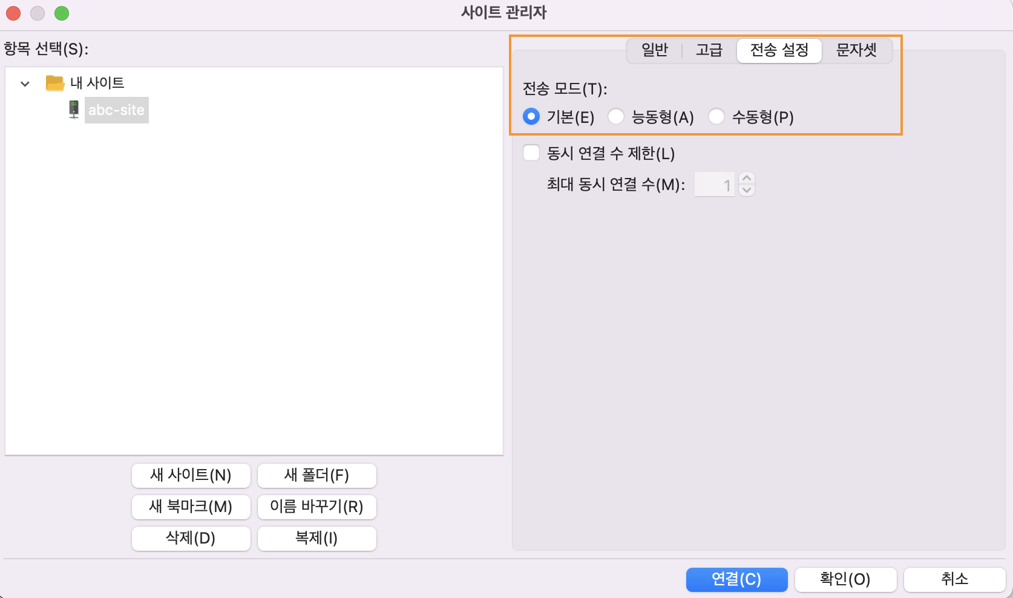Switch to the 문자셋 tab
1013x598 pixels.
coord(856,50)
